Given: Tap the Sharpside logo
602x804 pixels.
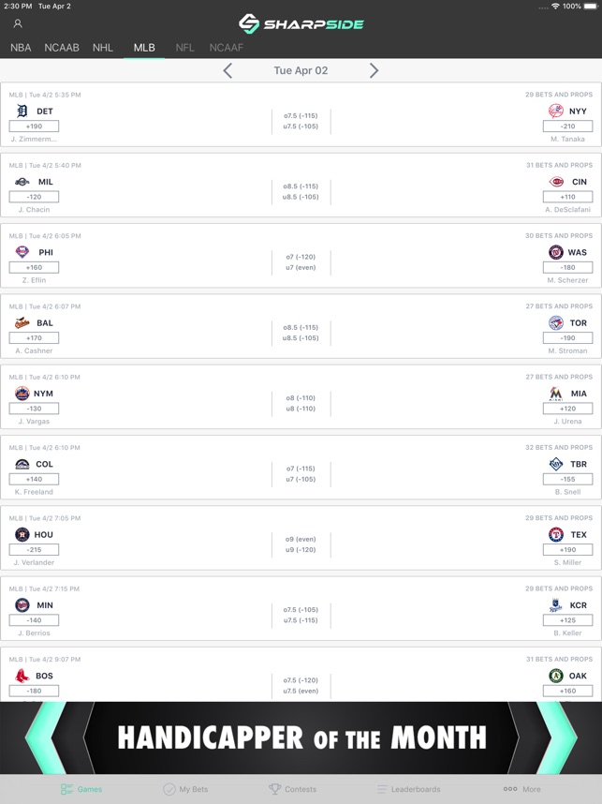Looking at the screenshot, I should click(301, 24).
